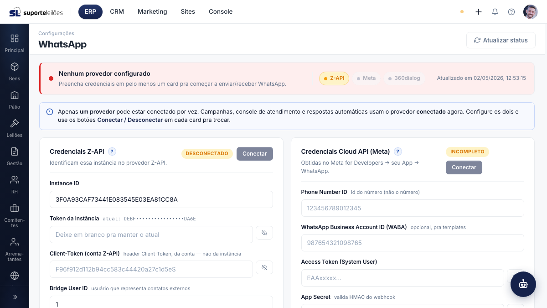Select the Sites tab
This screenshot has width=547, height=308.
[188, 12]
